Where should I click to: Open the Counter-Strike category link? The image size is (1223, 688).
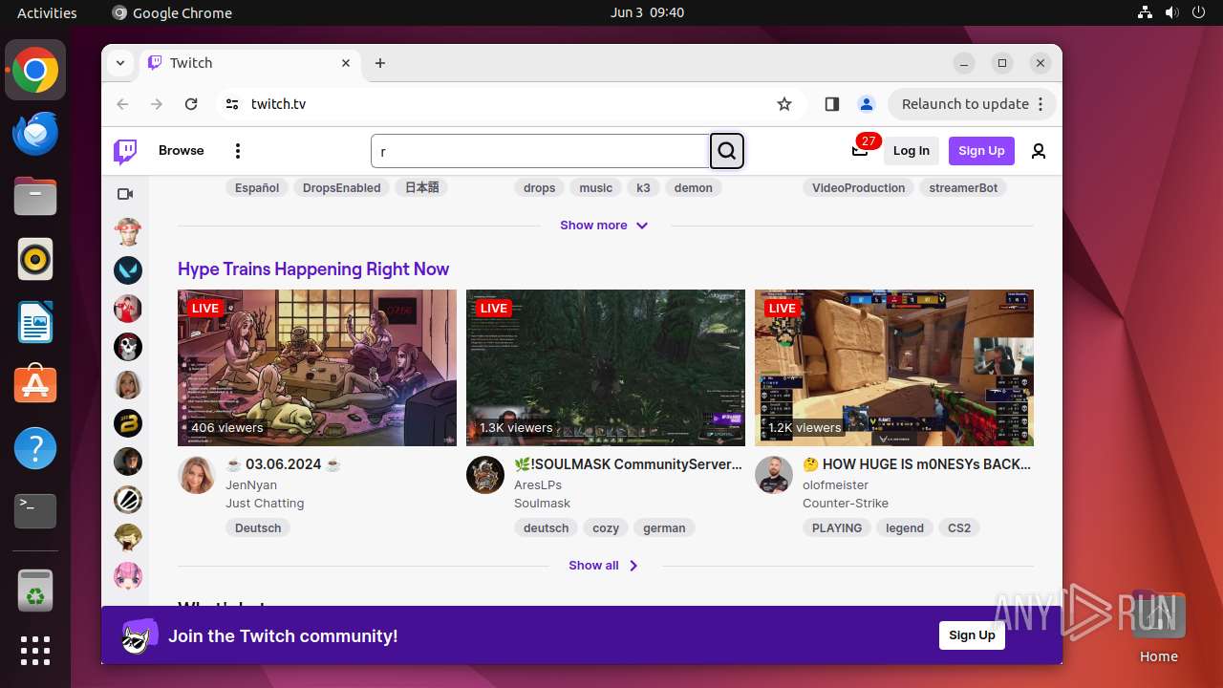pos(846,503)
